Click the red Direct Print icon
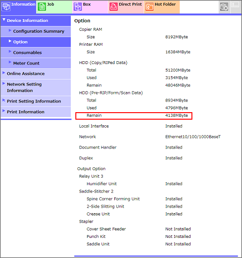Image resolution: width=242 pixels, height=258 pixels. (x=113, y=7)
